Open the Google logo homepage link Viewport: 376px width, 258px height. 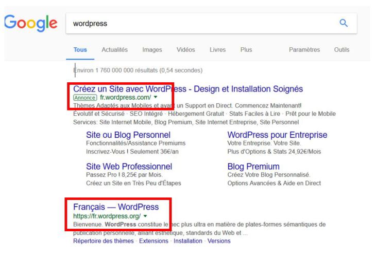(31, 23)
